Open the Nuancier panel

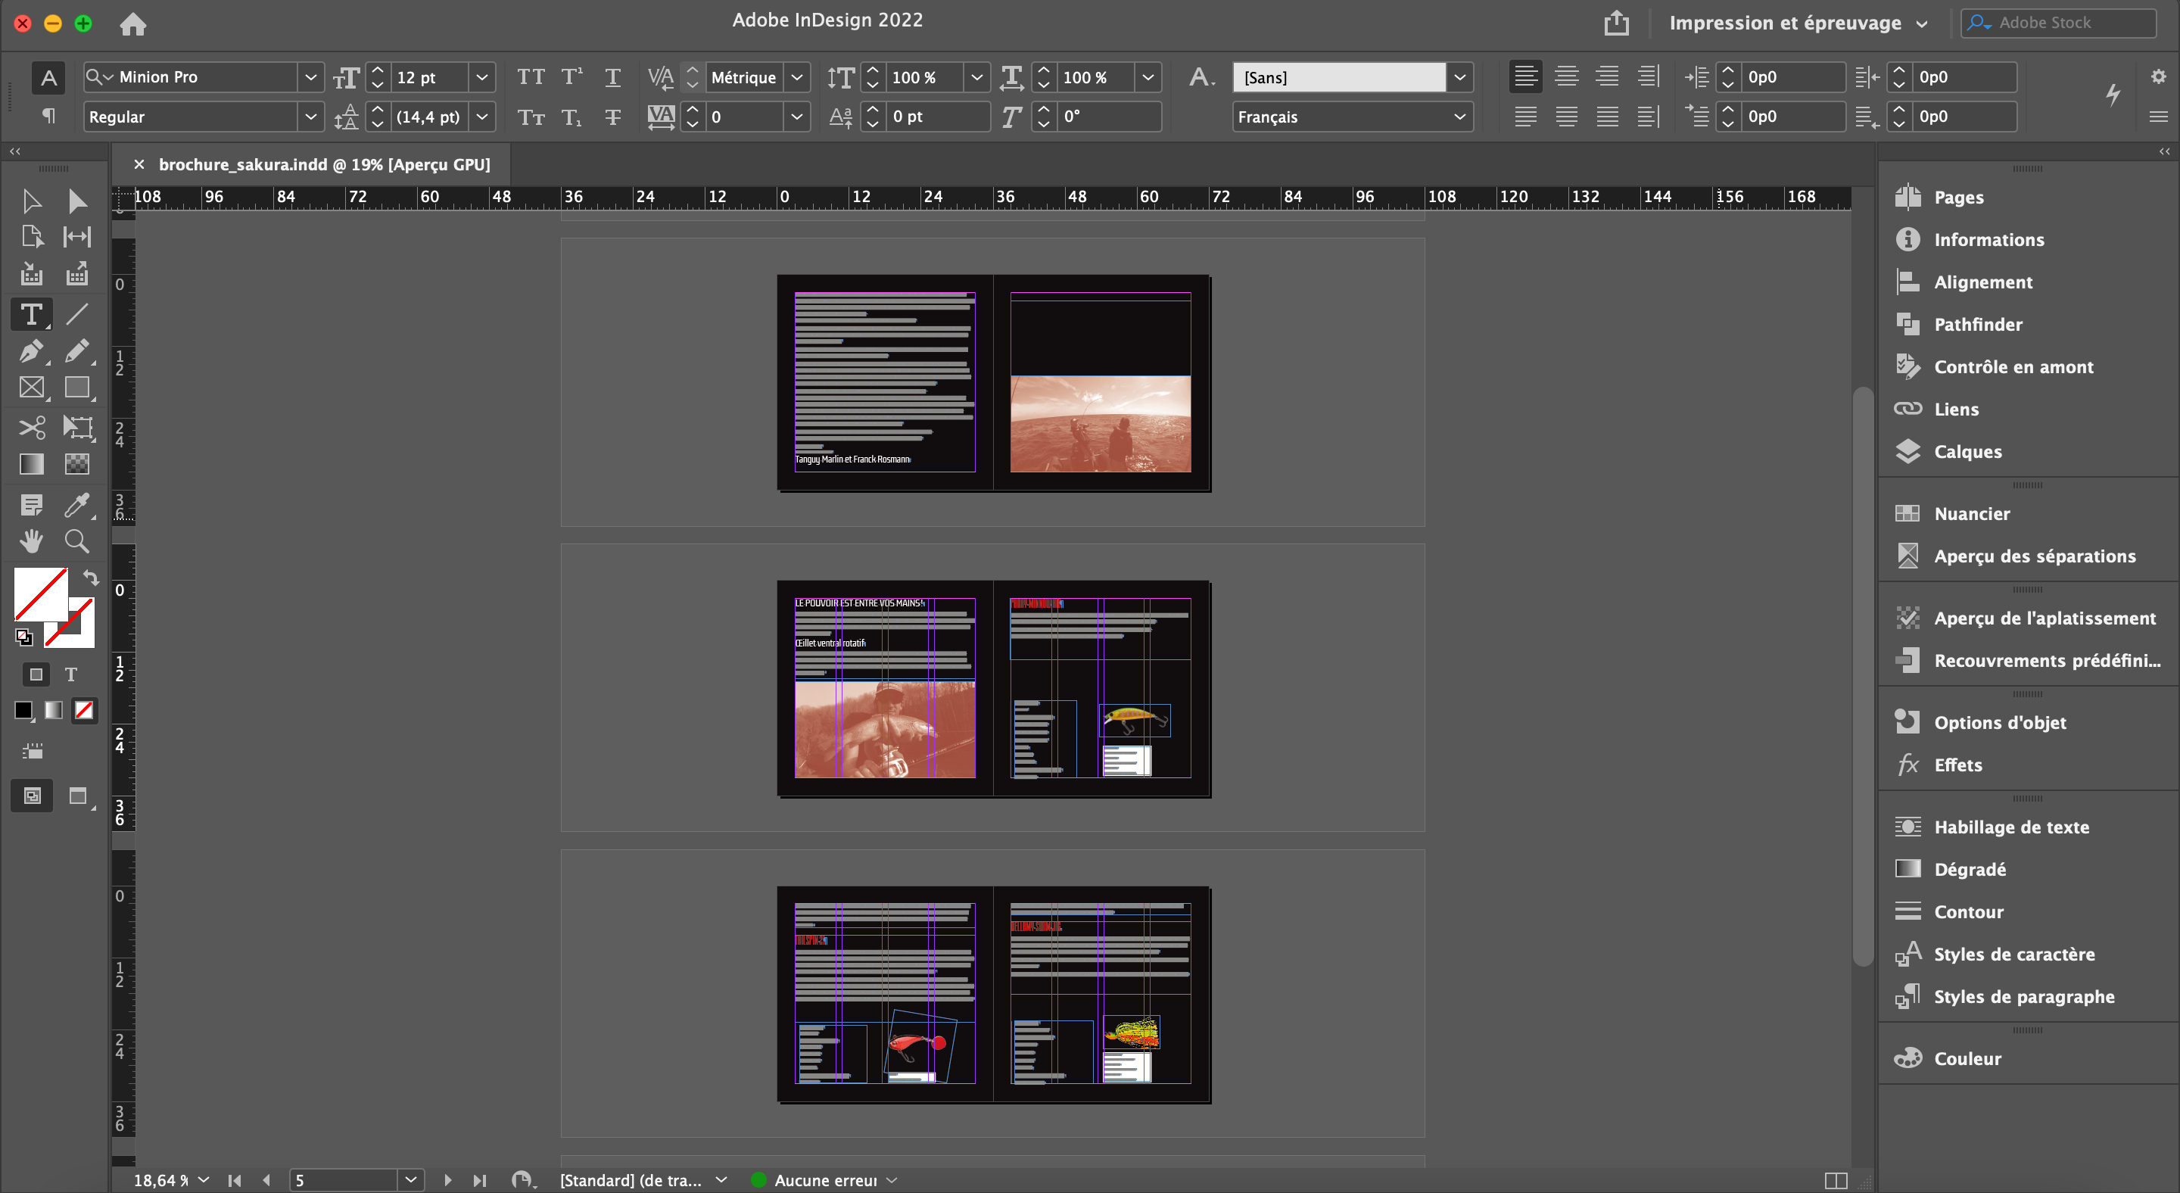1971,513
